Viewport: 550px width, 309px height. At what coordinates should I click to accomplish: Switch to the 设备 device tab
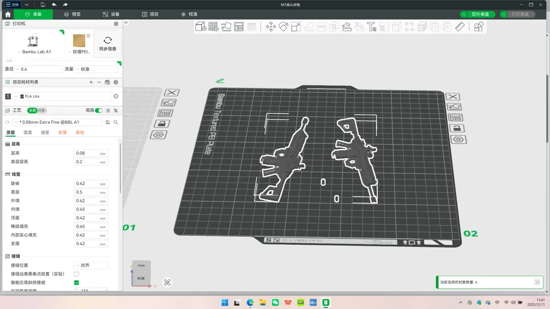(111, 14)
